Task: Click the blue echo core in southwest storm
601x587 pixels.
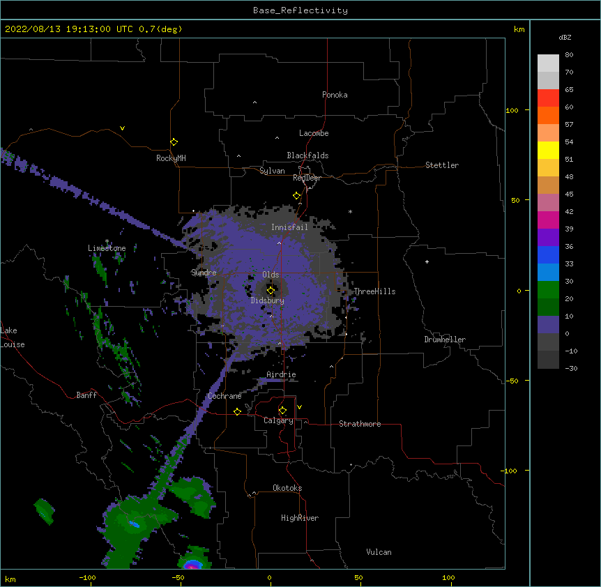Action: 134,524
